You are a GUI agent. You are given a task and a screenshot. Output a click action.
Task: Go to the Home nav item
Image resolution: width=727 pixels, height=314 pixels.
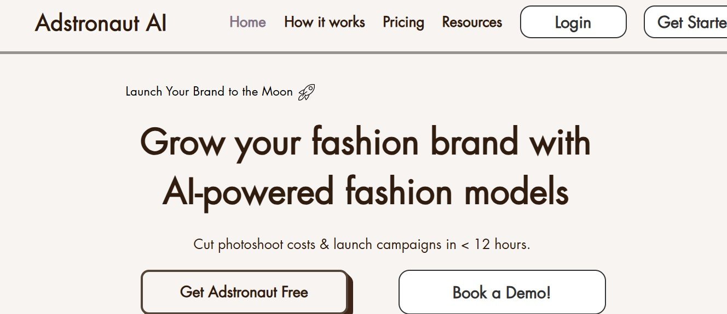[x=247, y=22]
